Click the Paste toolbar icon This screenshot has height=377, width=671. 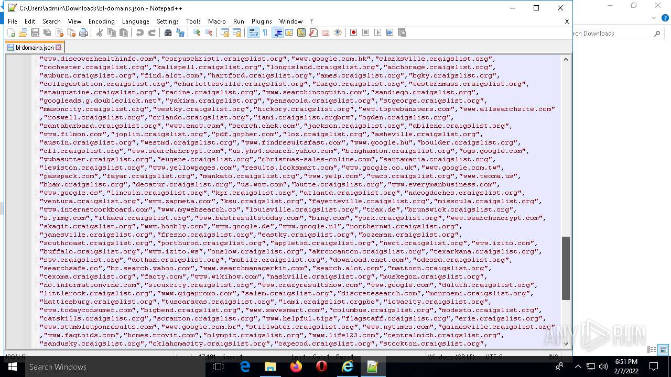(124, 32)
